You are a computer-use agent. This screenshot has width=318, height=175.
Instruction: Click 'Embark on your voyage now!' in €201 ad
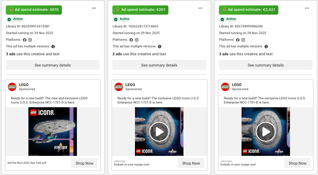point(132,165)
